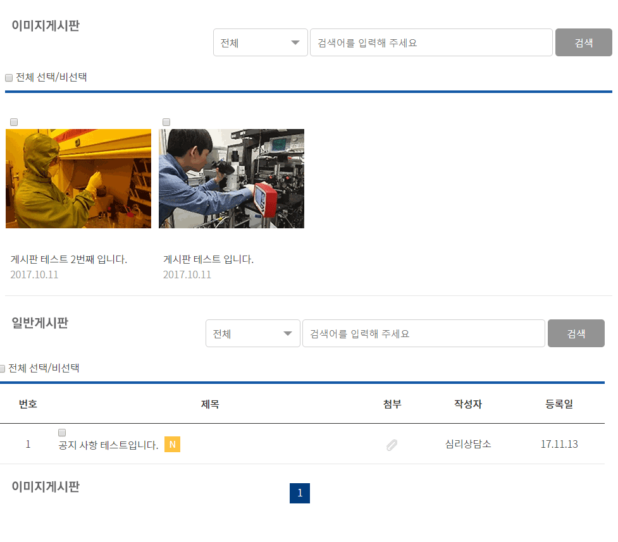The height and width of the screenshot is (542, 618).
Task: Open the 전체 dropdown in the image board search
Action: click(x=260, y=43)
